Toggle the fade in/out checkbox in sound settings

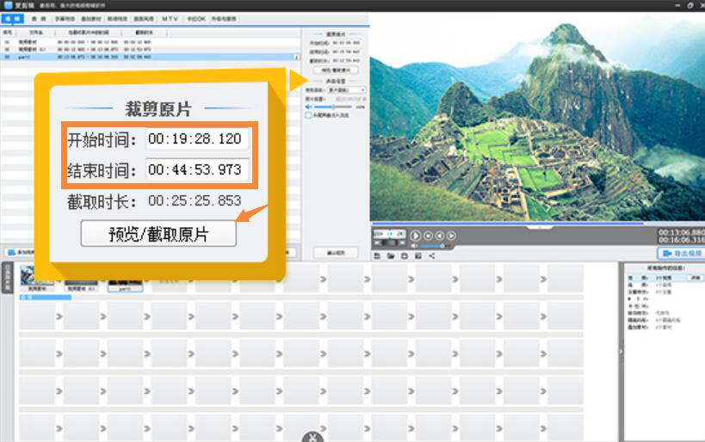(x=309, y=115)
